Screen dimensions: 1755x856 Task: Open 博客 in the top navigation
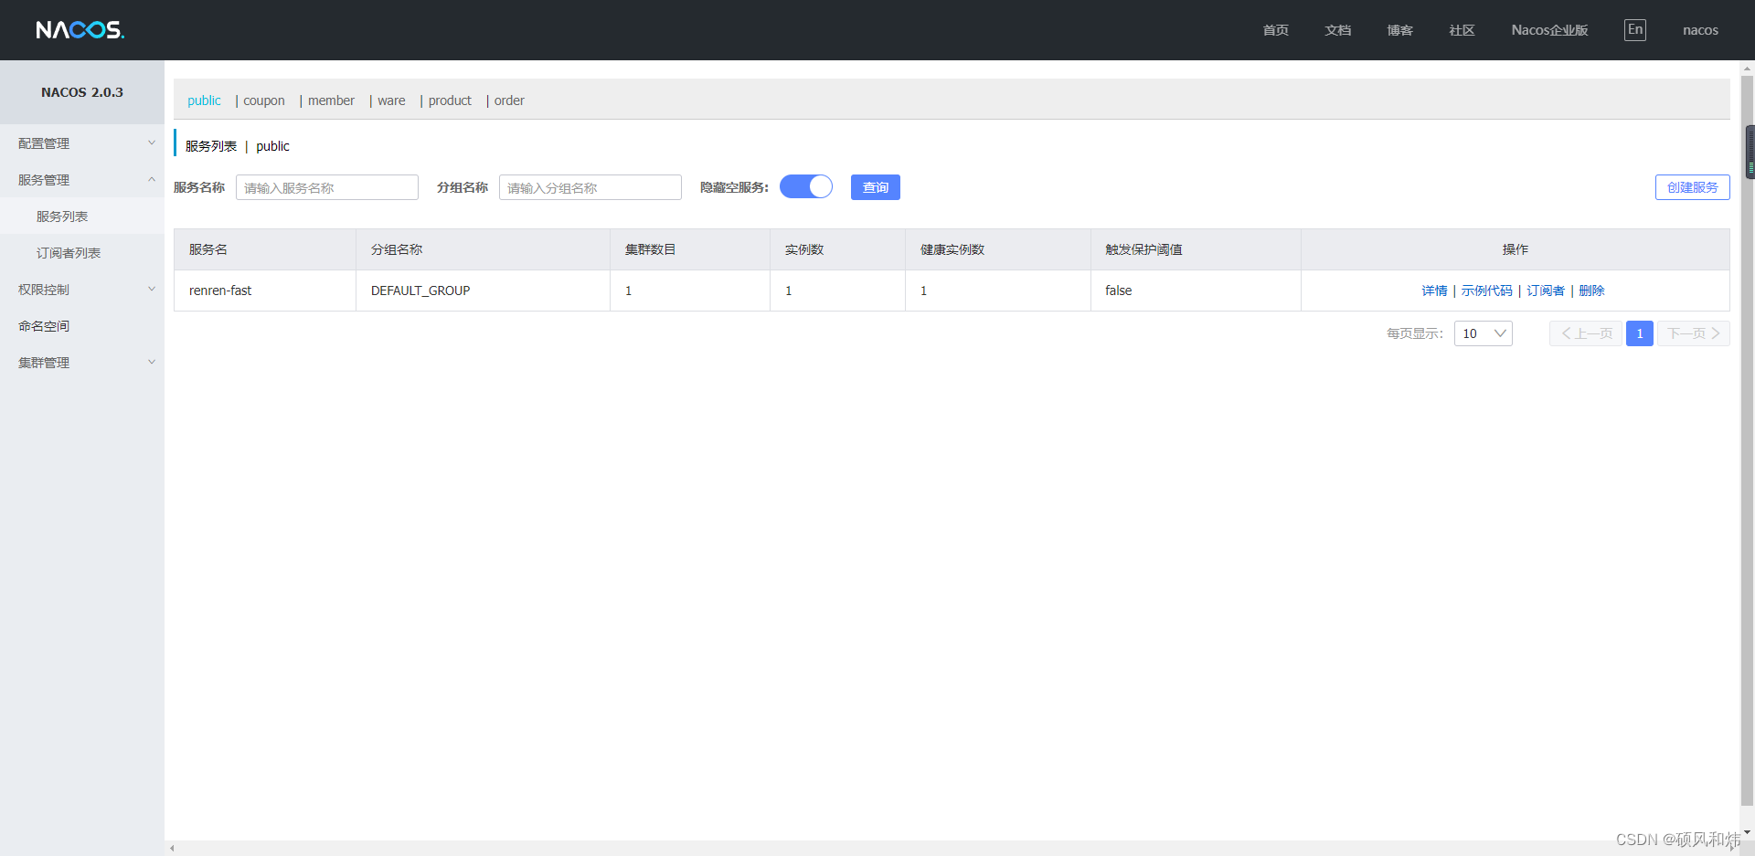(x=1399, y=30)
